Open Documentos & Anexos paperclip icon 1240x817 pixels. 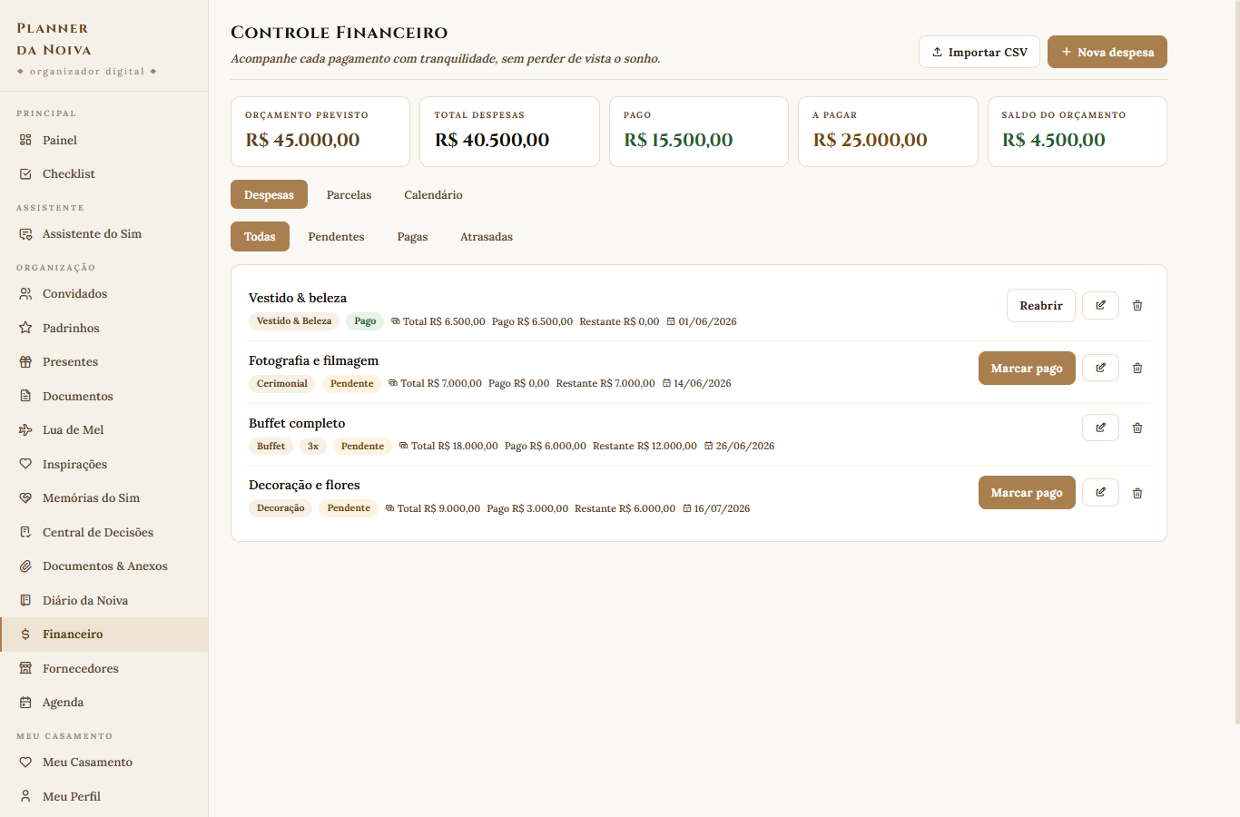[x=25, y=566]
